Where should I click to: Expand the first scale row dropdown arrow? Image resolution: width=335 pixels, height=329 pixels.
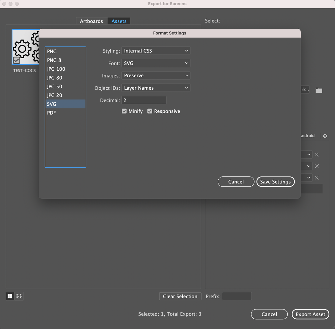309,155
